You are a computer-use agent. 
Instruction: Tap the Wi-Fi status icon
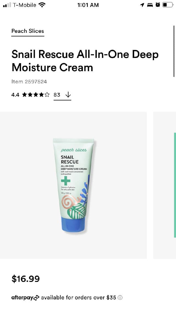click(x=42, y=5)
